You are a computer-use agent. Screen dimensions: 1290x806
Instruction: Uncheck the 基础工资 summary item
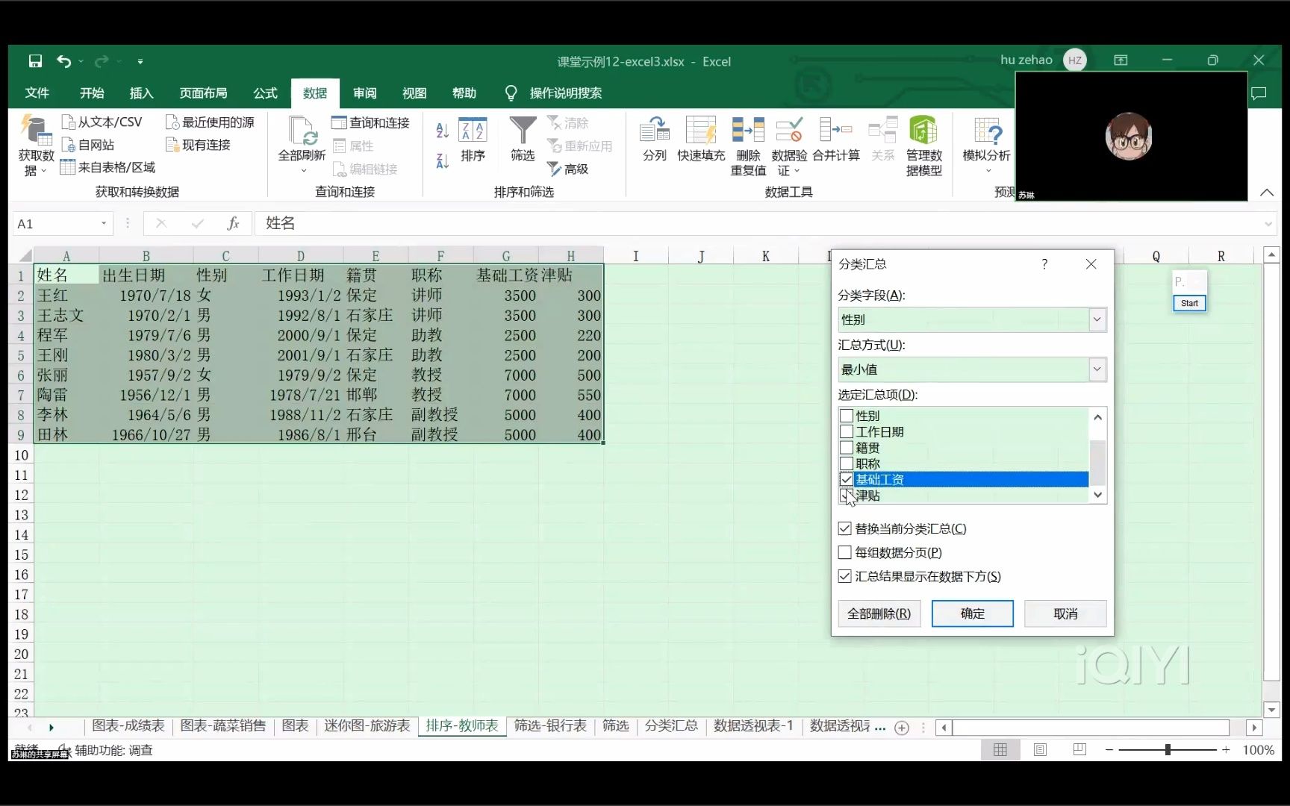point(847,479)
